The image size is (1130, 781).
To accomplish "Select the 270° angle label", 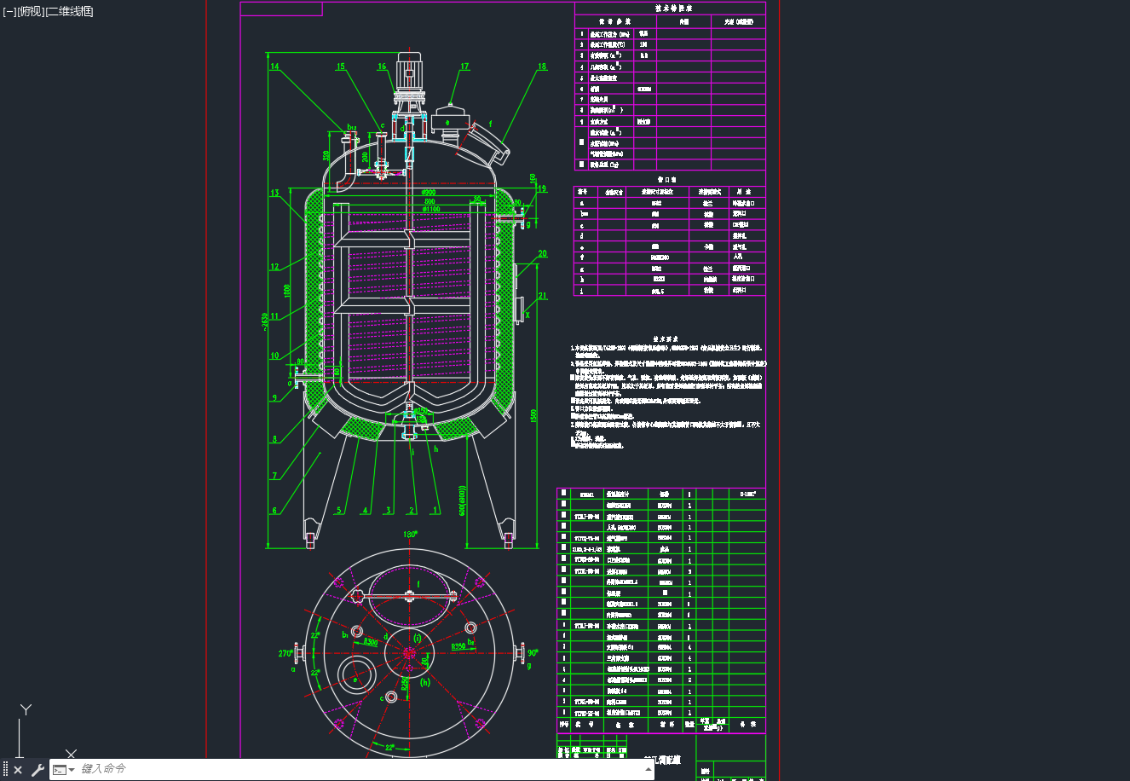I will coord(286,654).
